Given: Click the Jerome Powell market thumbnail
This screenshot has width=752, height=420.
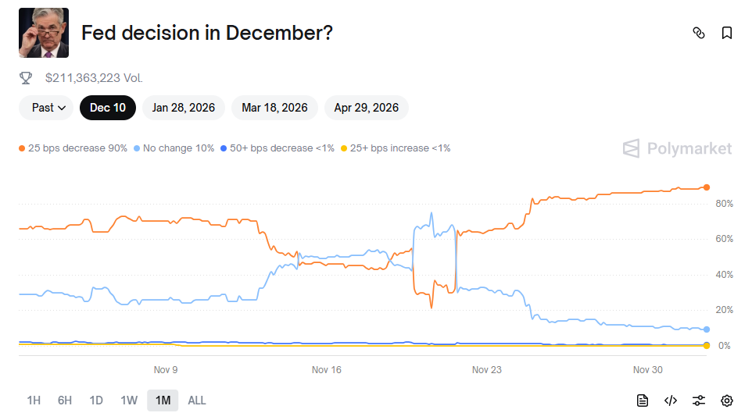Looking at the screenshot, I should pos(44,33).
